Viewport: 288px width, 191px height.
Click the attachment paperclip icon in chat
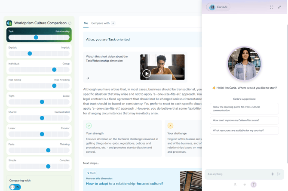(x=272, y=174)
